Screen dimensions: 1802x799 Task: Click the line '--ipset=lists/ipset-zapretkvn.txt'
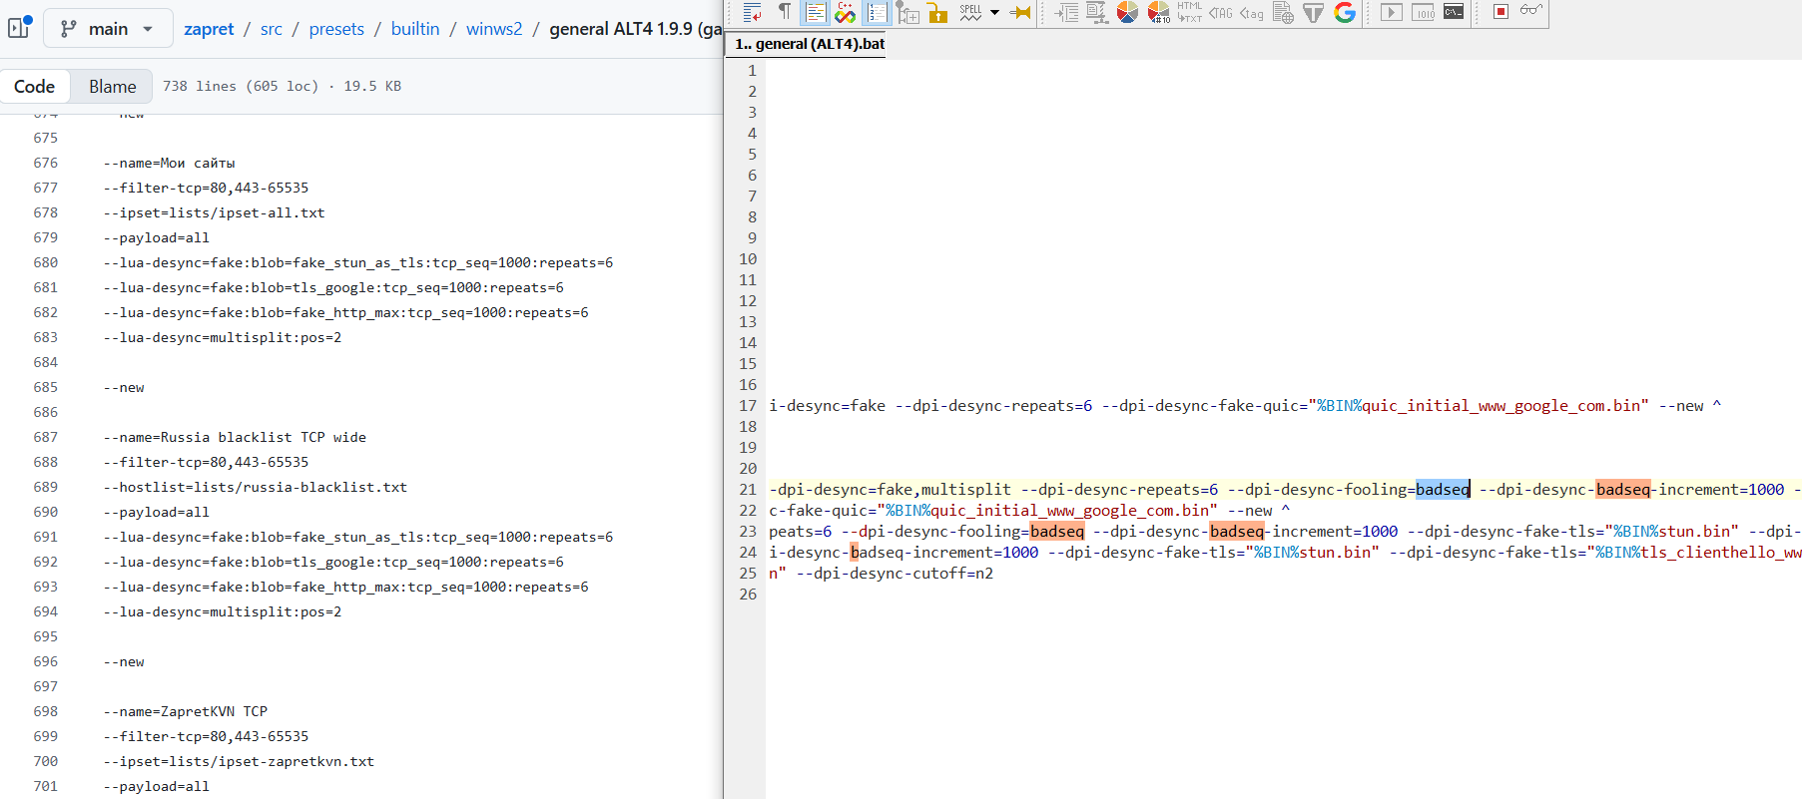[x=239, y=761]
